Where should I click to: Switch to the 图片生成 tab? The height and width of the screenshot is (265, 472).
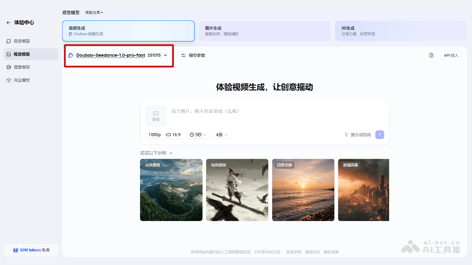[x=265, y=31]
